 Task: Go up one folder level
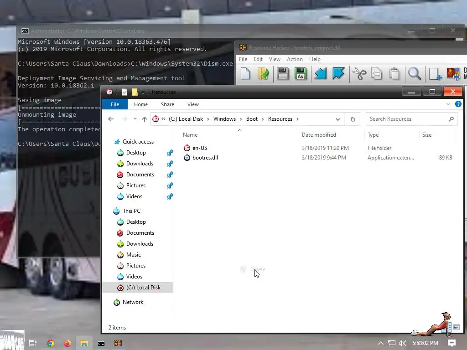[145, 119]
